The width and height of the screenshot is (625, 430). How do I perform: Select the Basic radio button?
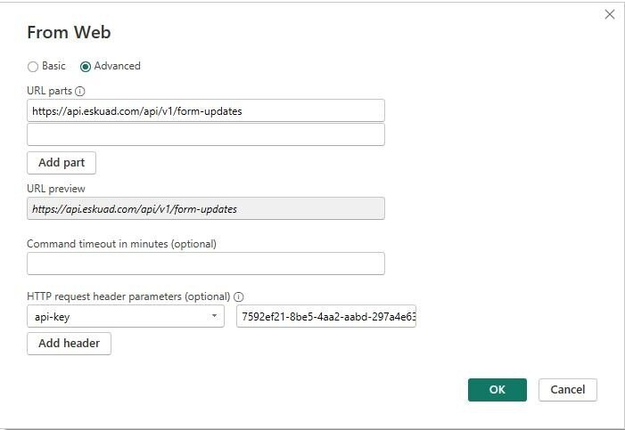[x=33, y=66]
